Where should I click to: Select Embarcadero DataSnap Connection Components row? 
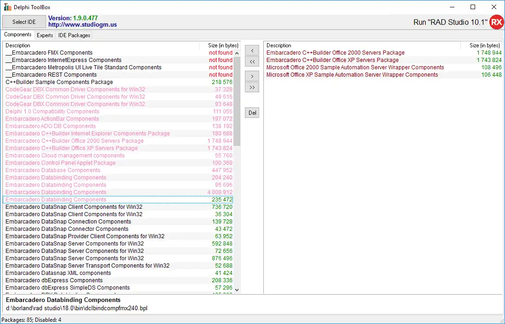point(119,222)
